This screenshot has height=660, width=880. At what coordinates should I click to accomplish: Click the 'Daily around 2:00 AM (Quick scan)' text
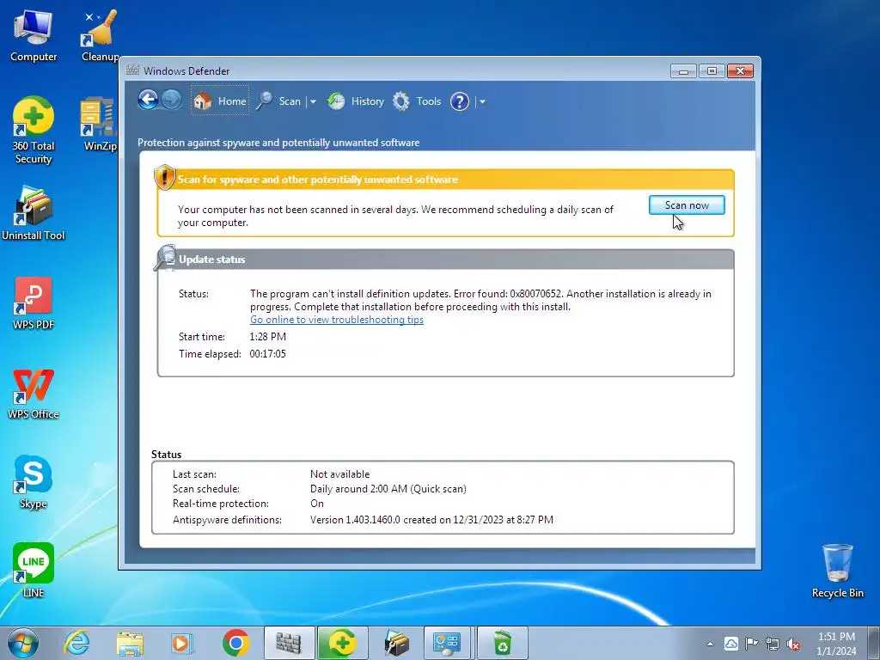[x=388, y=489]
